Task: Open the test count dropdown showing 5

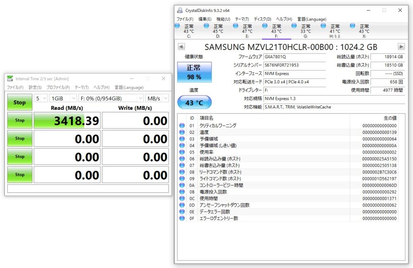Action: pyautogui.click(x=41, y=98)
